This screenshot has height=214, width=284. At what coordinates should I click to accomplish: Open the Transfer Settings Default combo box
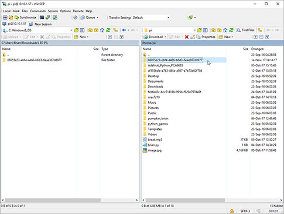151,17
